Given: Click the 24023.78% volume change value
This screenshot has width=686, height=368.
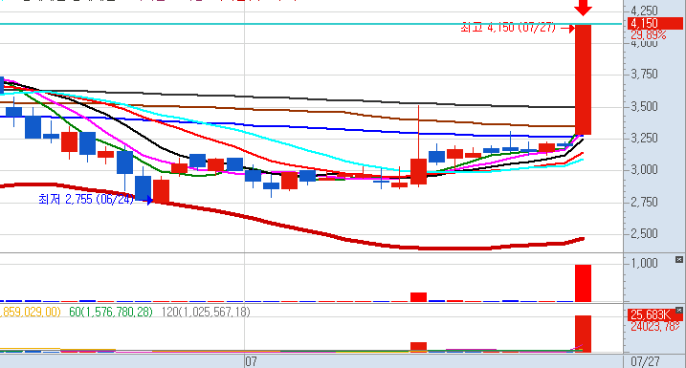Looking at the screenshot, I should click(655, 326).
